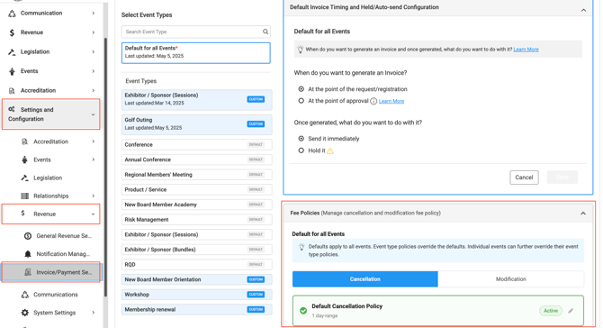Expand Relationships submenu chevron

tap(94, 196)
